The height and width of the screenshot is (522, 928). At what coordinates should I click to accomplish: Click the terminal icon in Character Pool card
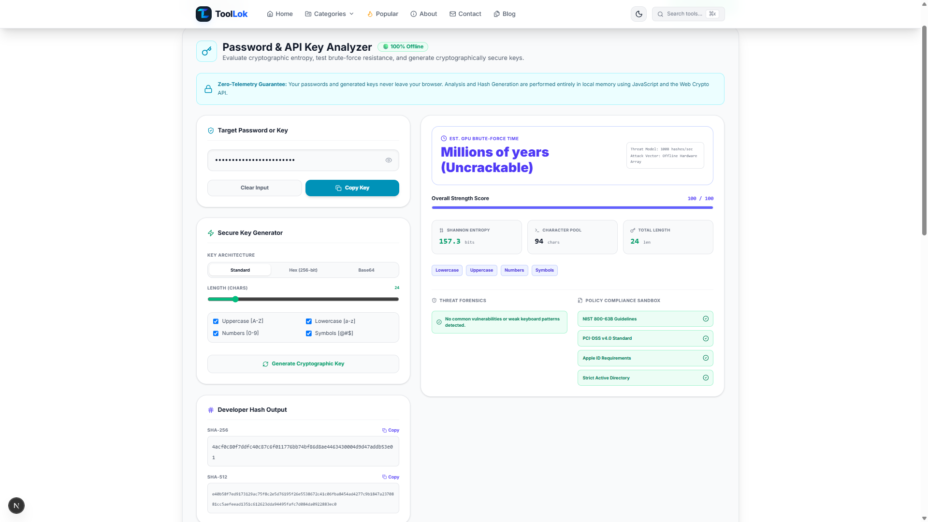[x=537, y=230]
